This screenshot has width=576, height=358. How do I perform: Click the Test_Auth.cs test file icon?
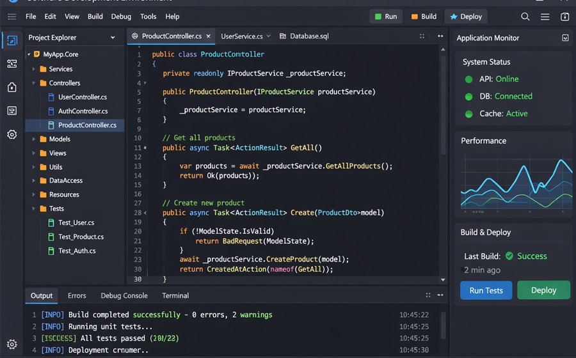pos(51,251)
